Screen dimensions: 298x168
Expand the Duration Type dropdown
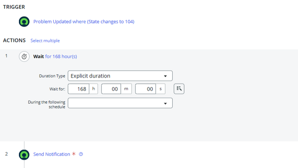120,76
